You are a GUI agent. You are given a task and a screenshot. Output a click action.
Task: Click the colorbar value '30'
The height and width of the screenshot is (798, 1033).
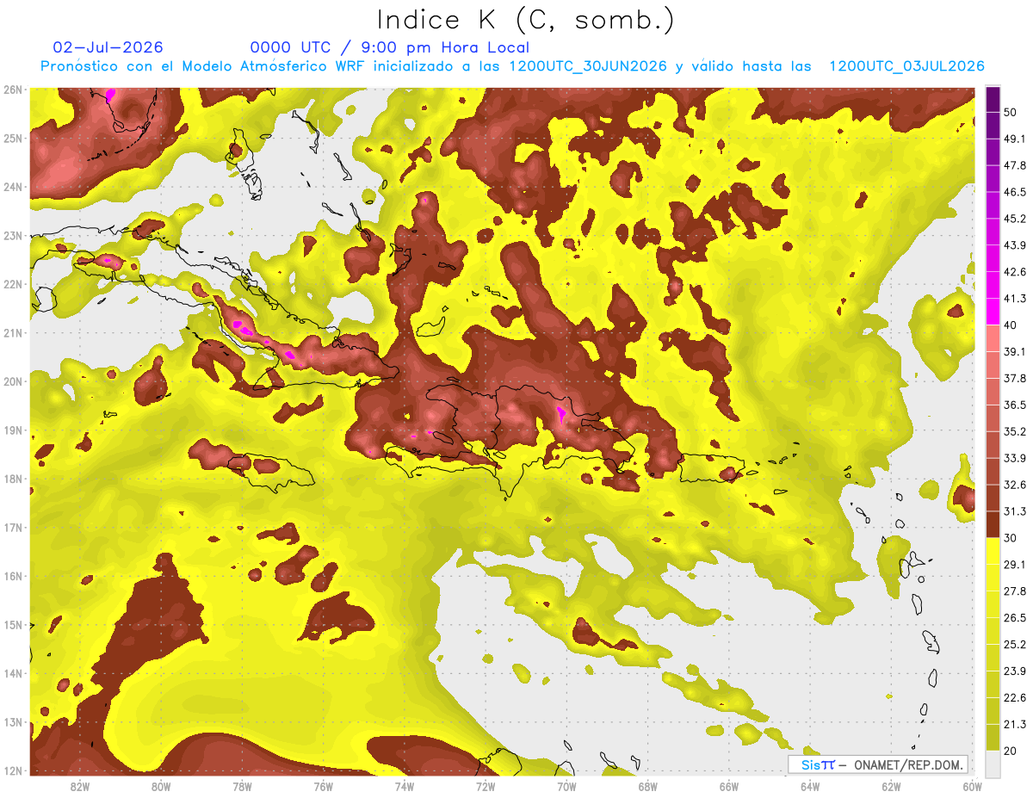coord(1011,538)
